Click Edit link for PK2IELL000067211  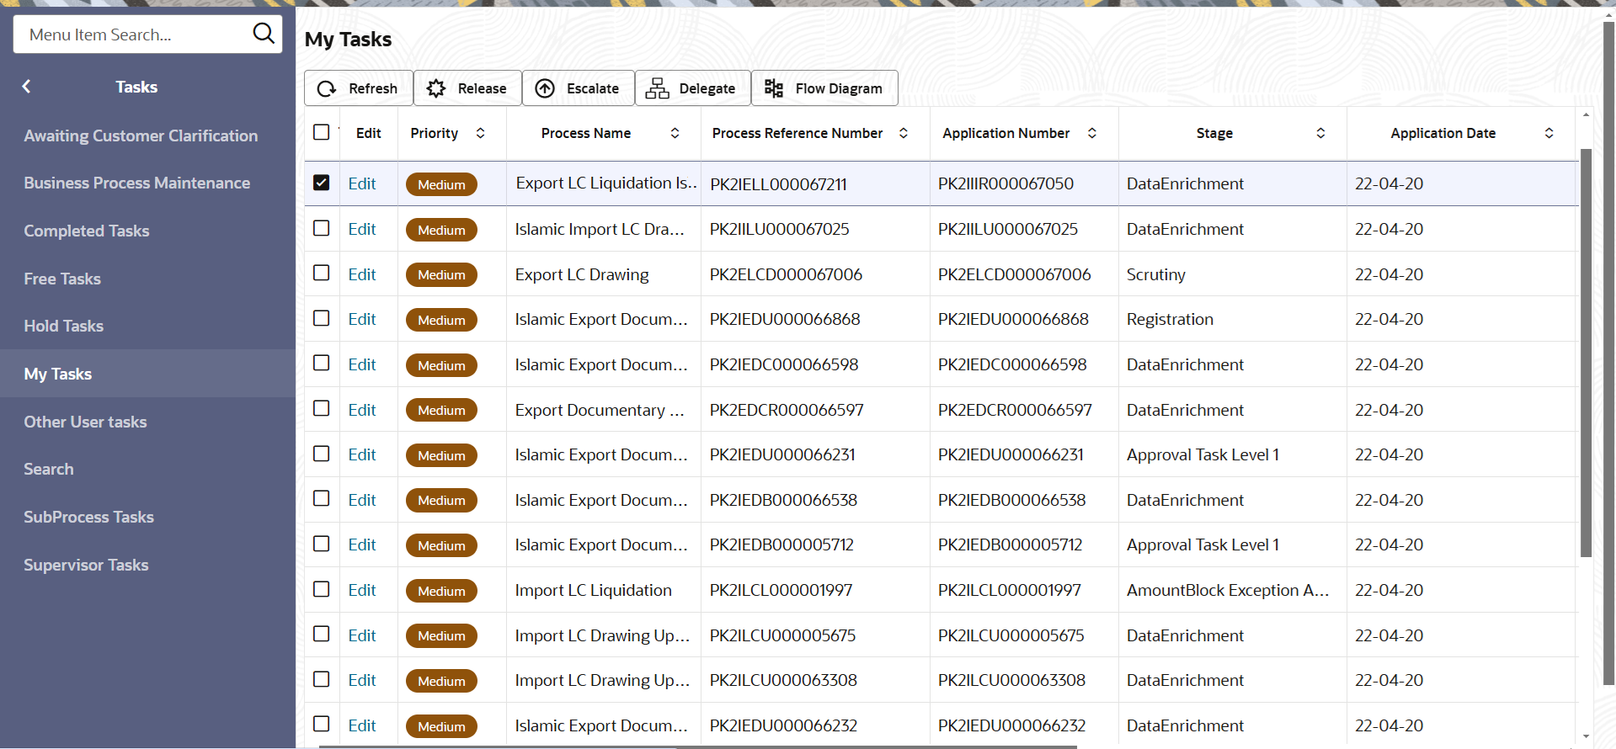point(362,183)
